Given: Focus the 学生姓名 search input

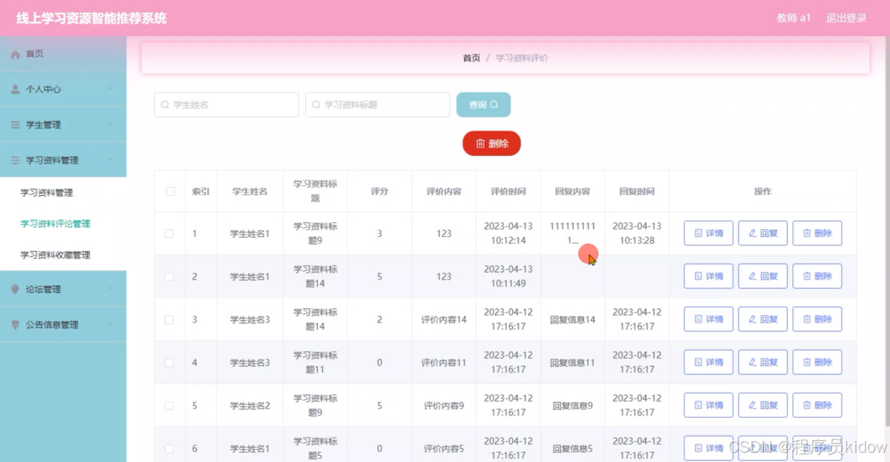Looking at the screenshot, I should point(227,105).
